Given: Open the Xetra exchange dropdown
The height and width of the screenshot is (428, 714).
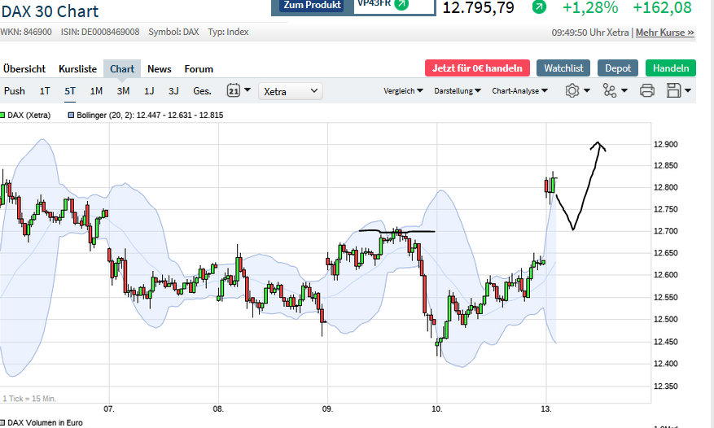Looking at the screenshot, I should pos(291,91).
